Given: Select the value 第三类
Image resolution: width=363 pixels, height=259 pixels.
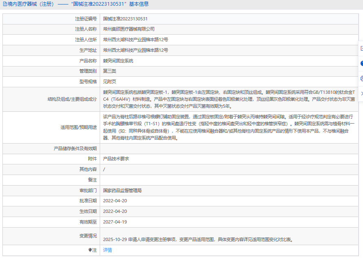Looking at the screenshot, I should 109,71.
